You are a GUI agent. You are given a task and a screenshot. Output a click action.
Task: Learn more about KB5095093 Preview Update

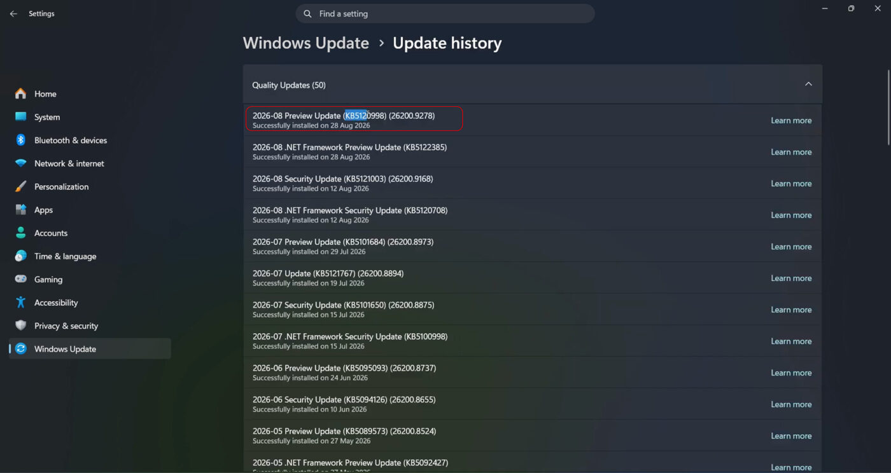791,373
